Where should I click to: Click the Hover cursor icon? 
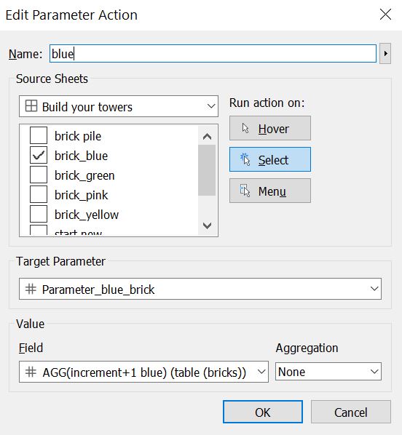(245, 129)
